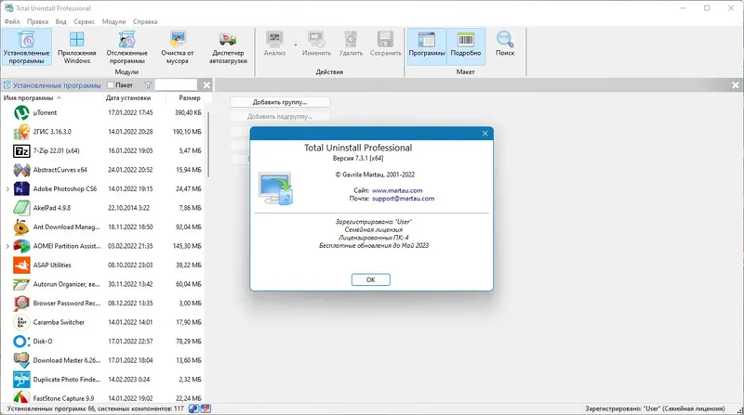The image size is (744, 415).
Task: Close the About dialog with X
Action: (x=485, y=134)
